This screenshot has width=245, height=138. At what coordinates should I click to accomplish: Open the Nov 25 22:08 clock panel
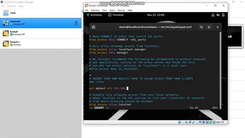pyautogui.click(x=156, y=15)
